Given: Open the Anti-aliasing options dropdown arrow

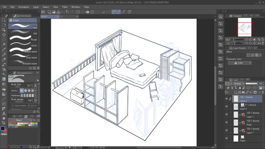Looking at the screenshot, I should pos(36,90).
